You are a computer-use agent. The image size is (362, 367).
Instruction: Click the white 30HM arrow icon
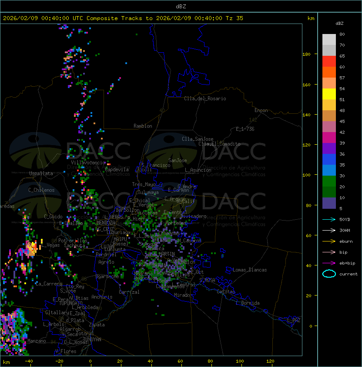click(x=329, y=230)
